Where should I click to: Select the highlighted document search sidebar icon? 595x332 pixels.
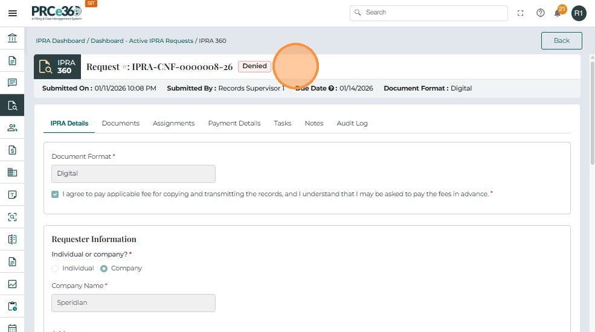pyautogui.click(x=12, y=106)
